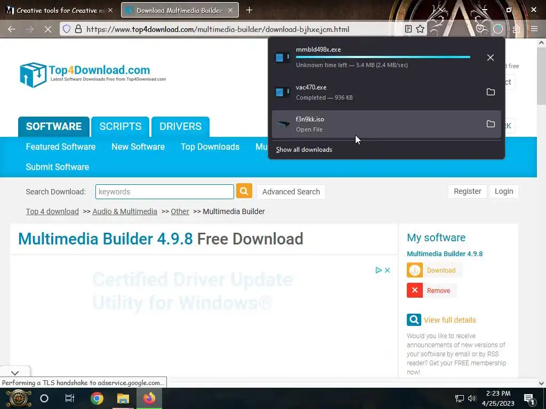Bookmark this page with the star icon

coord(420,29)
